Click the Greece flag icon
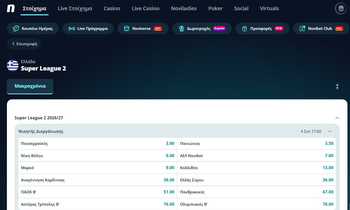The height and width of the screenshot is (210, 350). pos(13,66)
